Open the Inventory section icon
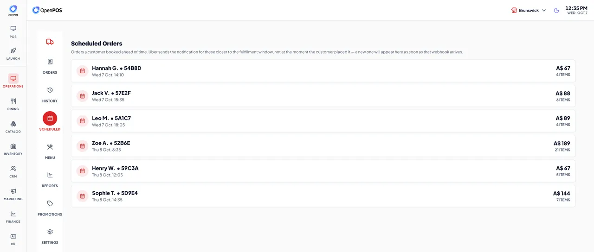 [13, 146]
